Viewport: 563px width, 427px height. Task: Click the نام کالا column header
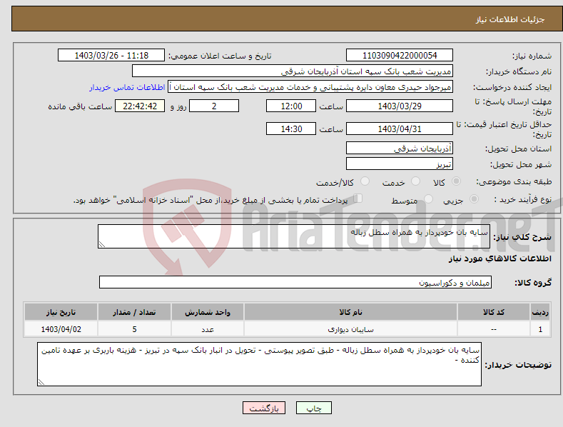click(351, 312)
